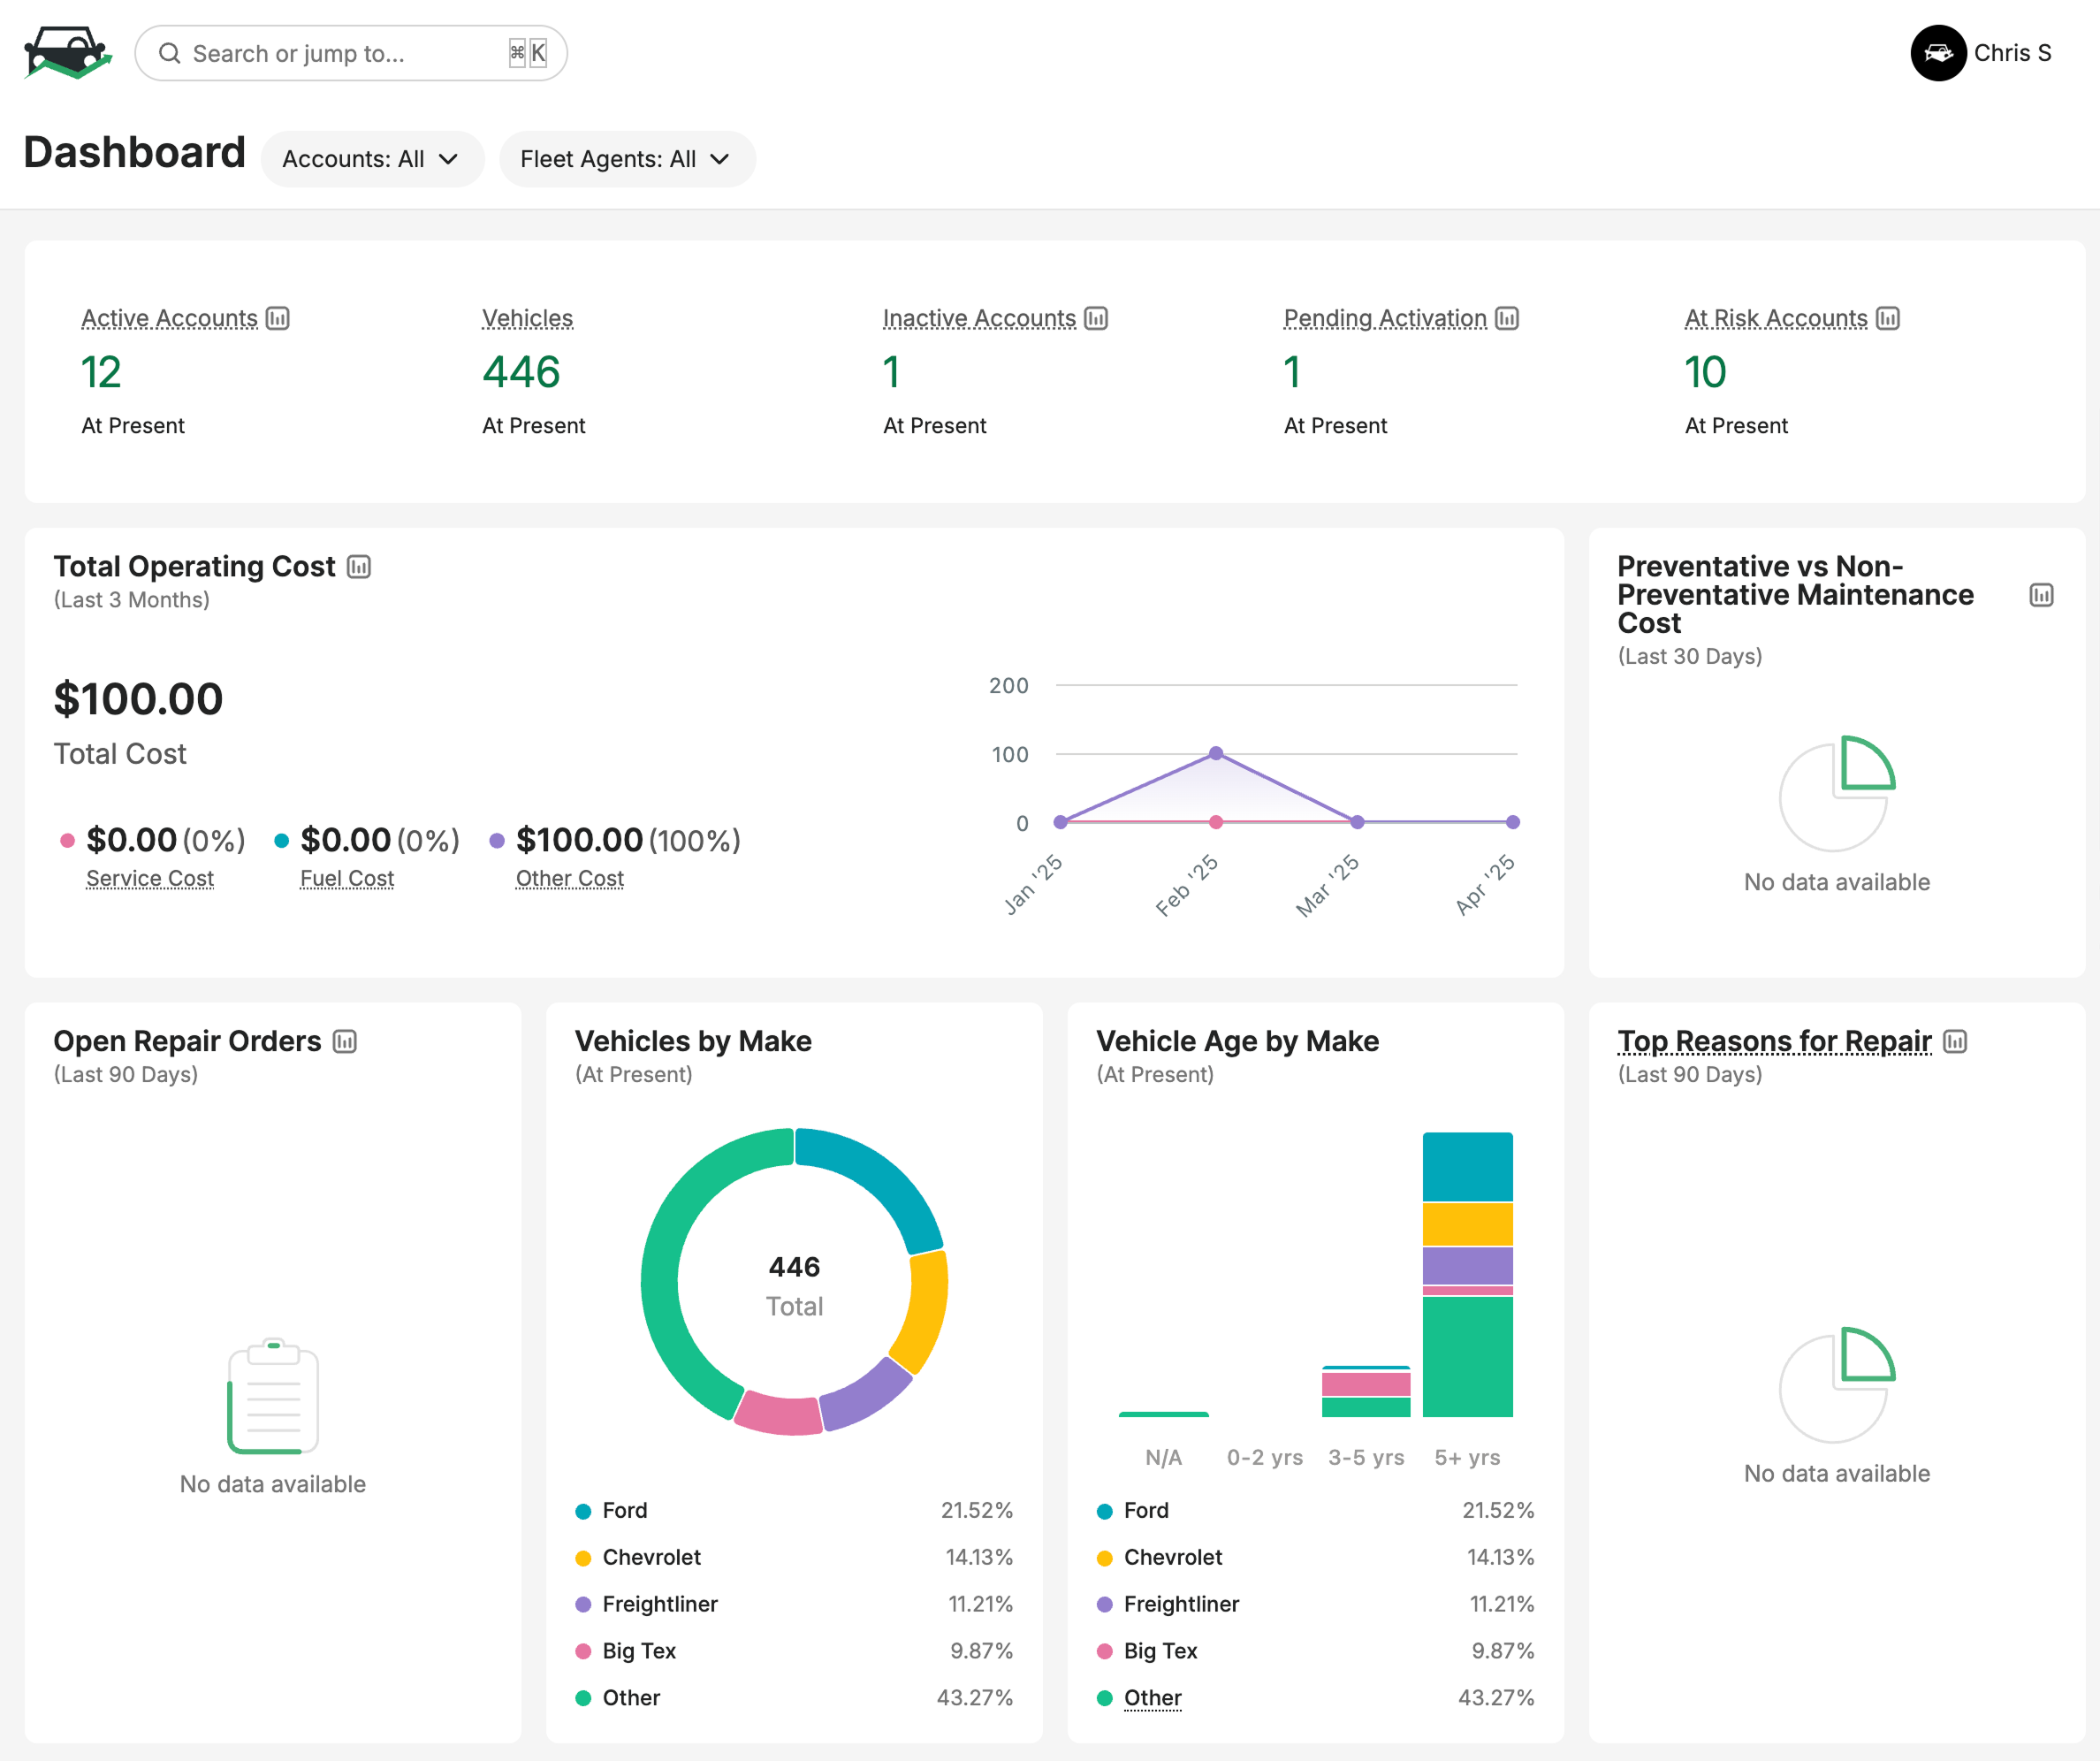Click the report icon beside Inactive Accounts

(1096, 318)
